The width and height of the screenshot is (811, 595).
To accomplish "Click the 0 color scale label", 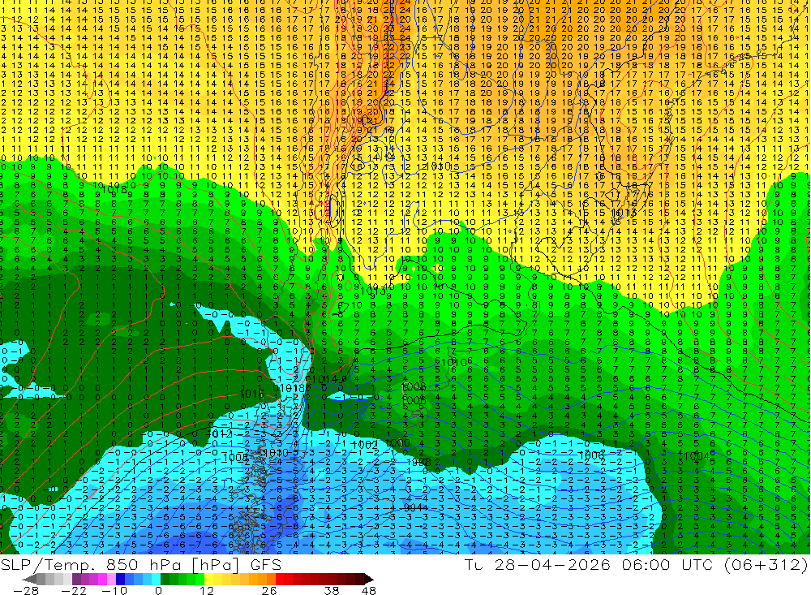I will click(158, 591).
